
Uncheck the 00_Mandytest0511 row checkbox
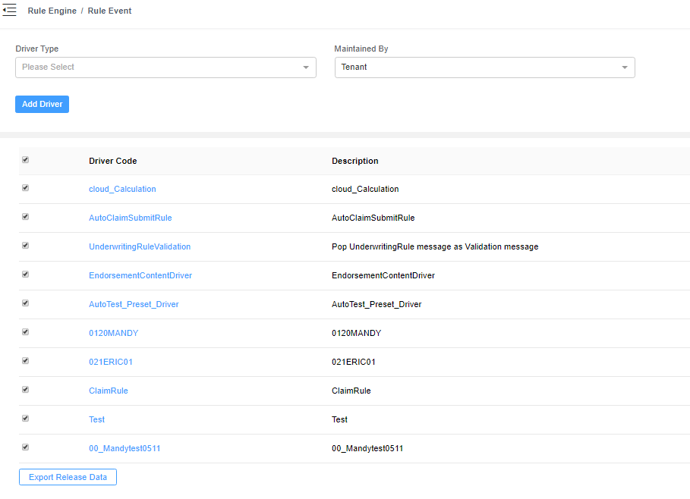pos(26,447)
